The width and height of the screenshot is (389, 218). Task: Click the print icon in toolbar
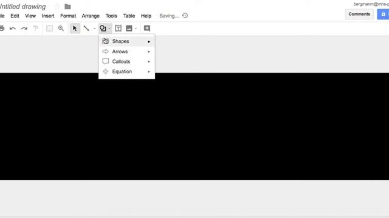[2, 28]
